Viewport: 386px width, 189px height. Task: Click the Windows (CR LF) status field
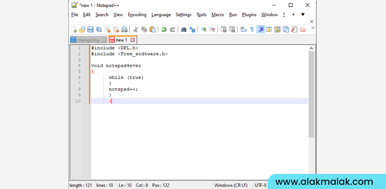click(x=231, y=185)
